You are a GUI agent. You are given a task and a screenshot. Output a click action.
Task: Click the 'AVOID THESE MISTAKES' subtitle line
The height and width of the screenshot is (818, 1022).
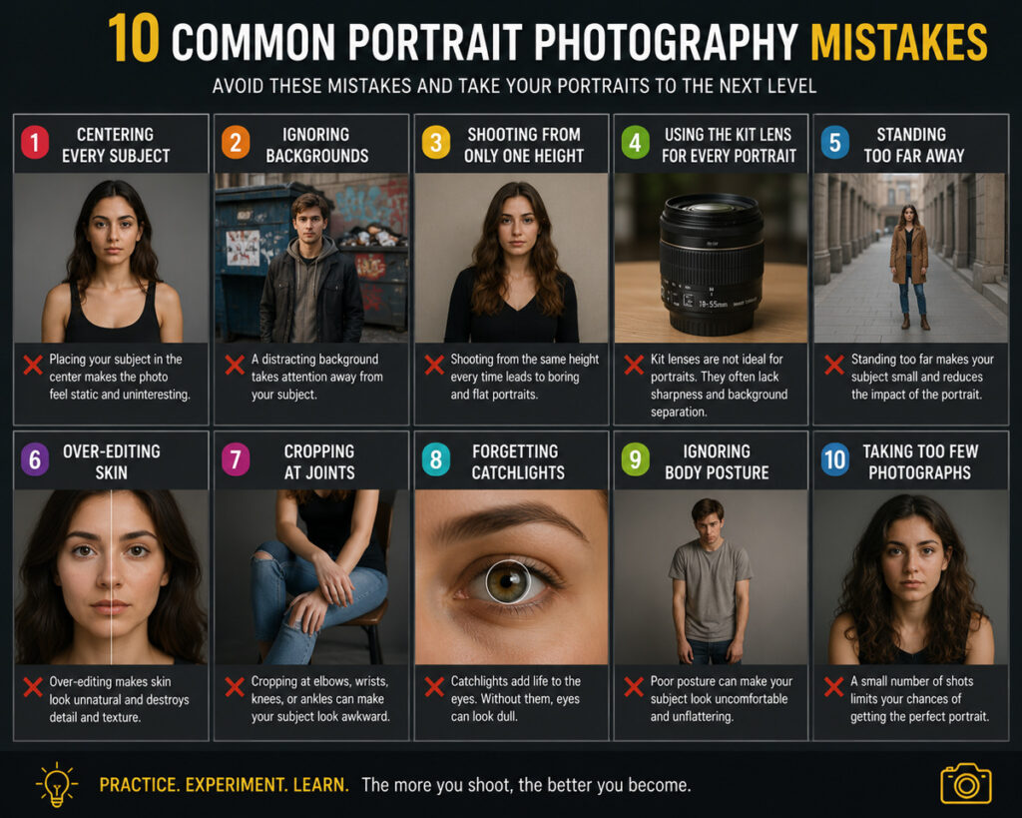[x=514, y=86]
